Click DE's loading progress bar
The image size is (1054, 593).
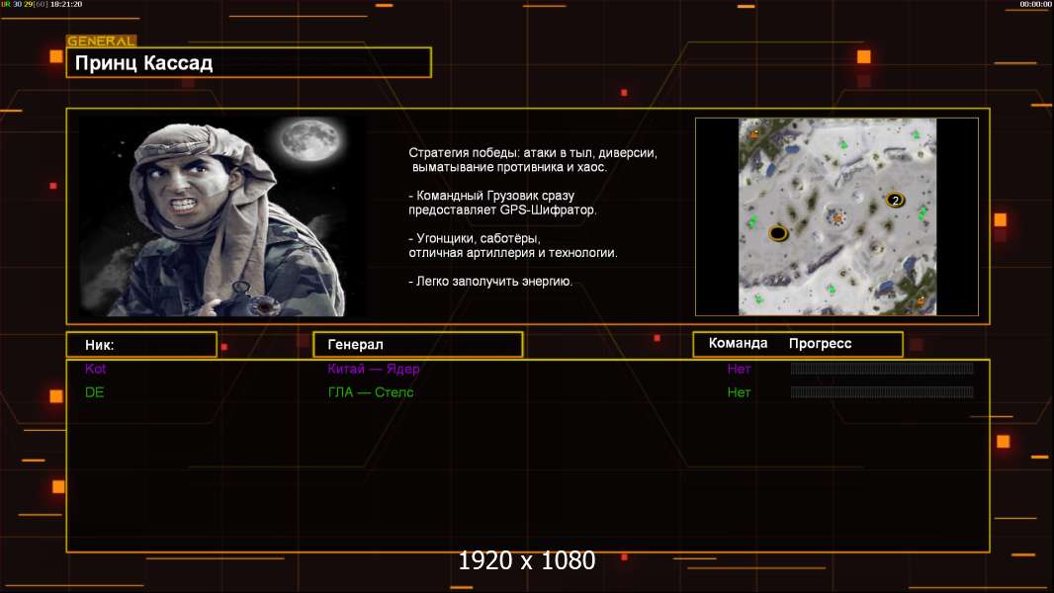click(x=881, y=392)
